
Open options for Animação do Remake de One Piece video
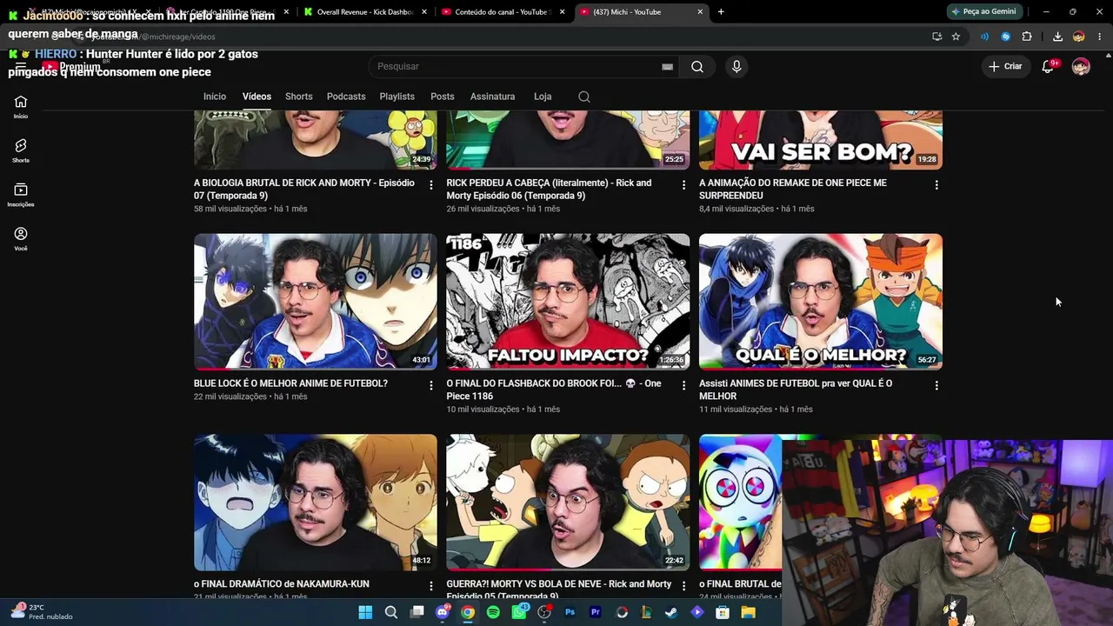click(x=936, y=184)
